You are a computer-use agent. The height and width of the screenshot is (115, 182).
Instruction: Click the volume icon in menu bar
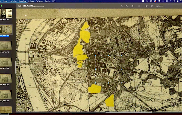tap(166, 1)
